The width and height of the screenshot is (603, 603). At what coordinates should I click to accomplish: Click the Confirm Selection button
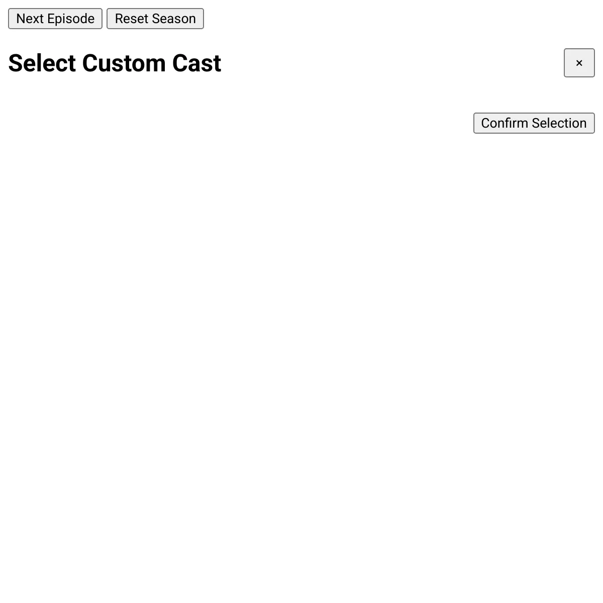[x=534, y=123]
